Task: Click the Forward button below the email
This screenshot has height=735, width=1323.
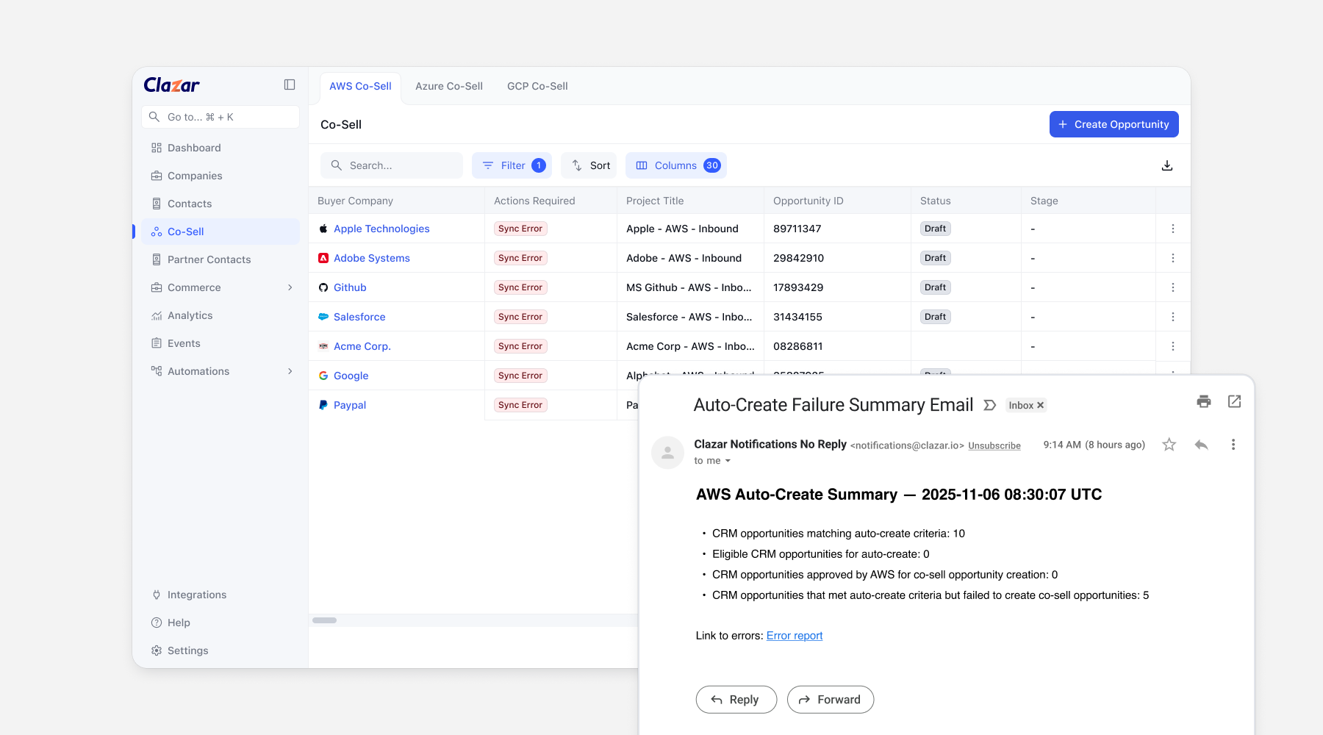Action: (x=831, y=700)
